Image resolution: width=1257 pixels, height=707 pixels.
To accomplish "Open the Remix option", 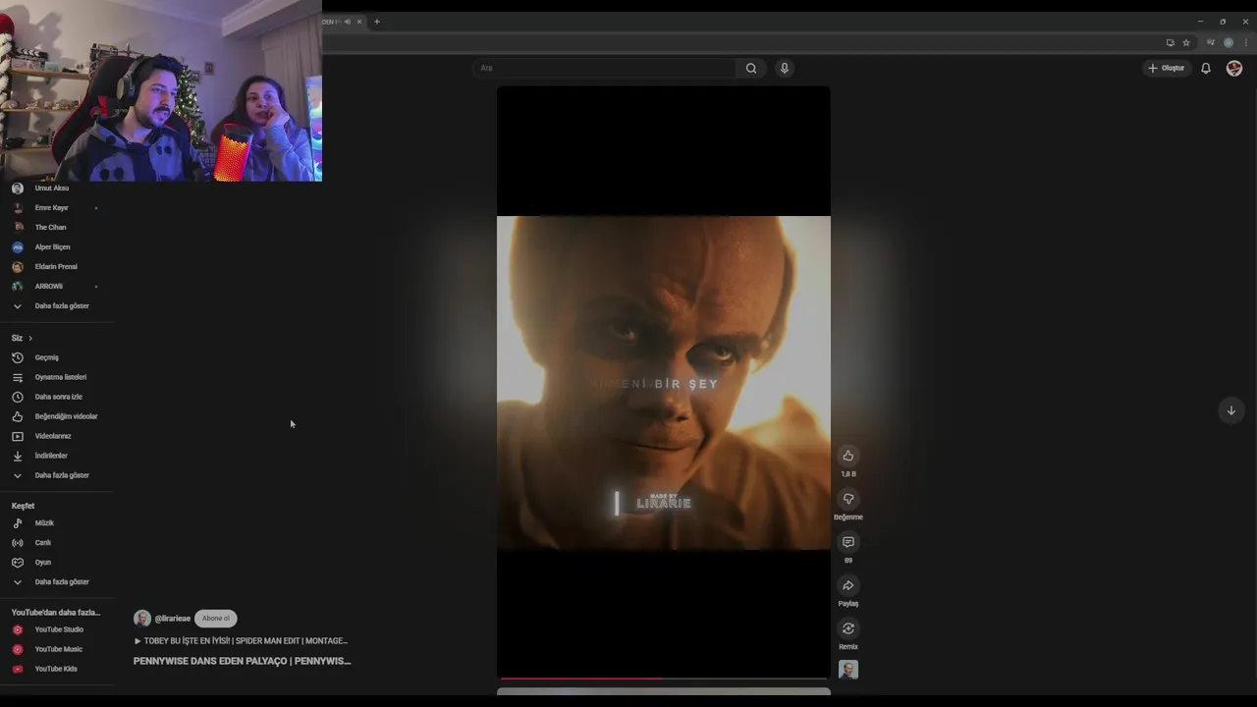I will point(848,628).
